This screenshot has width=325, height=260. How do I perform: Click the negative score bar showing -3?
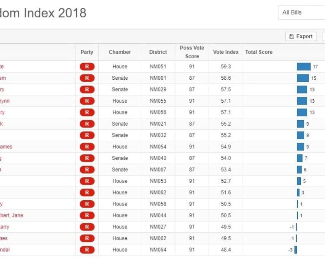click(x=296, y=250)
